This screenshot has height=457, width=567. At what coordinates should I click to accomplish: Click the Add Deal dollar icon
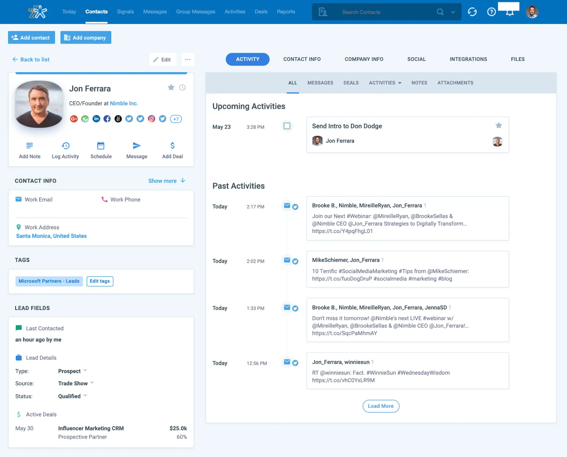173,145
